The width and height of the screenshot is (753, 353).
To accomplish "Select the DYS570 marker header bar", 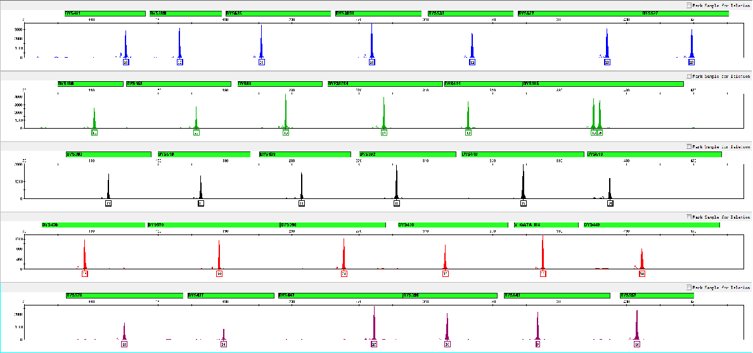I will [x=214, y=225].
